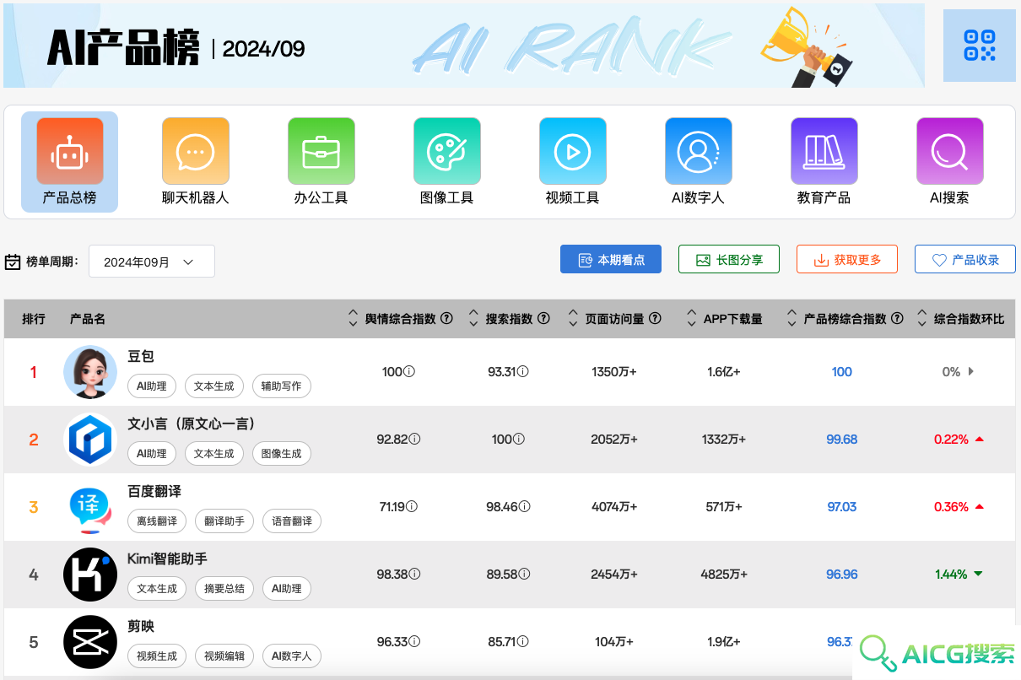Viewport: 1021px width, 680px height.
Task: Click the 百度翻译 app logo
Action: click(x=90, y=507)
